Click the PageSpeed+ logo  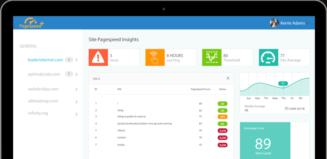click(31, 23)
